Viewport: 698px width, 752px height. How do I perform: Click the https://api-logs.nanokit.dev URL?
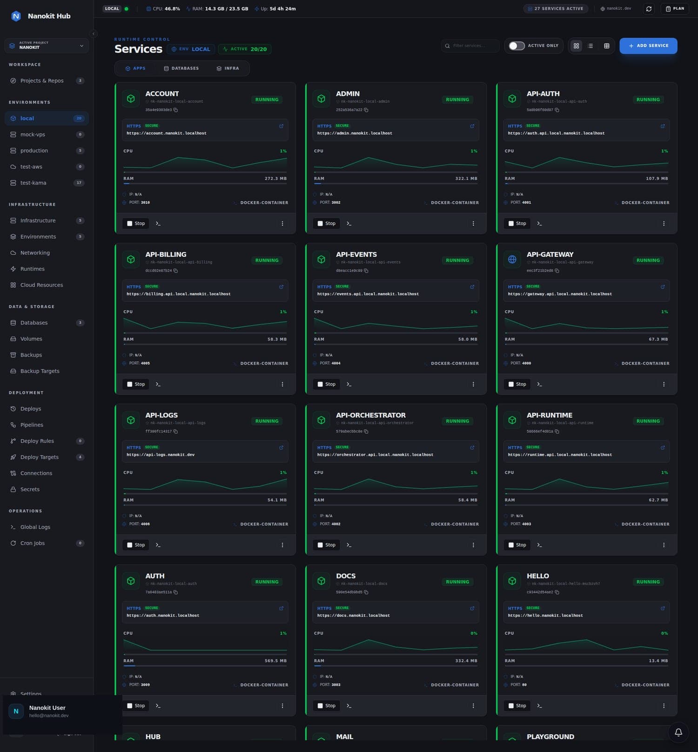161,455
